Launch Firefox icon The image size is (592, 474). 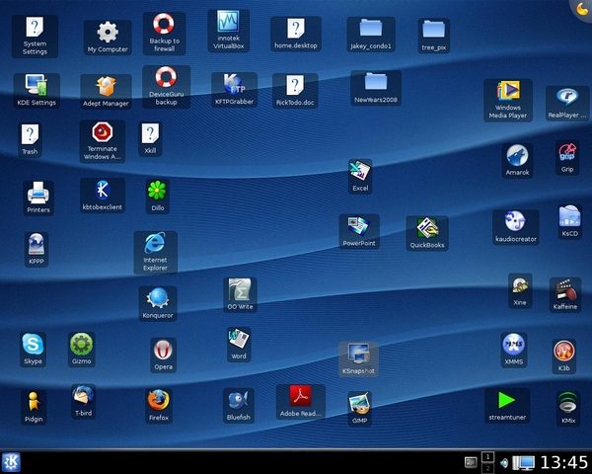pyautogui.click(x=159, y=406)
